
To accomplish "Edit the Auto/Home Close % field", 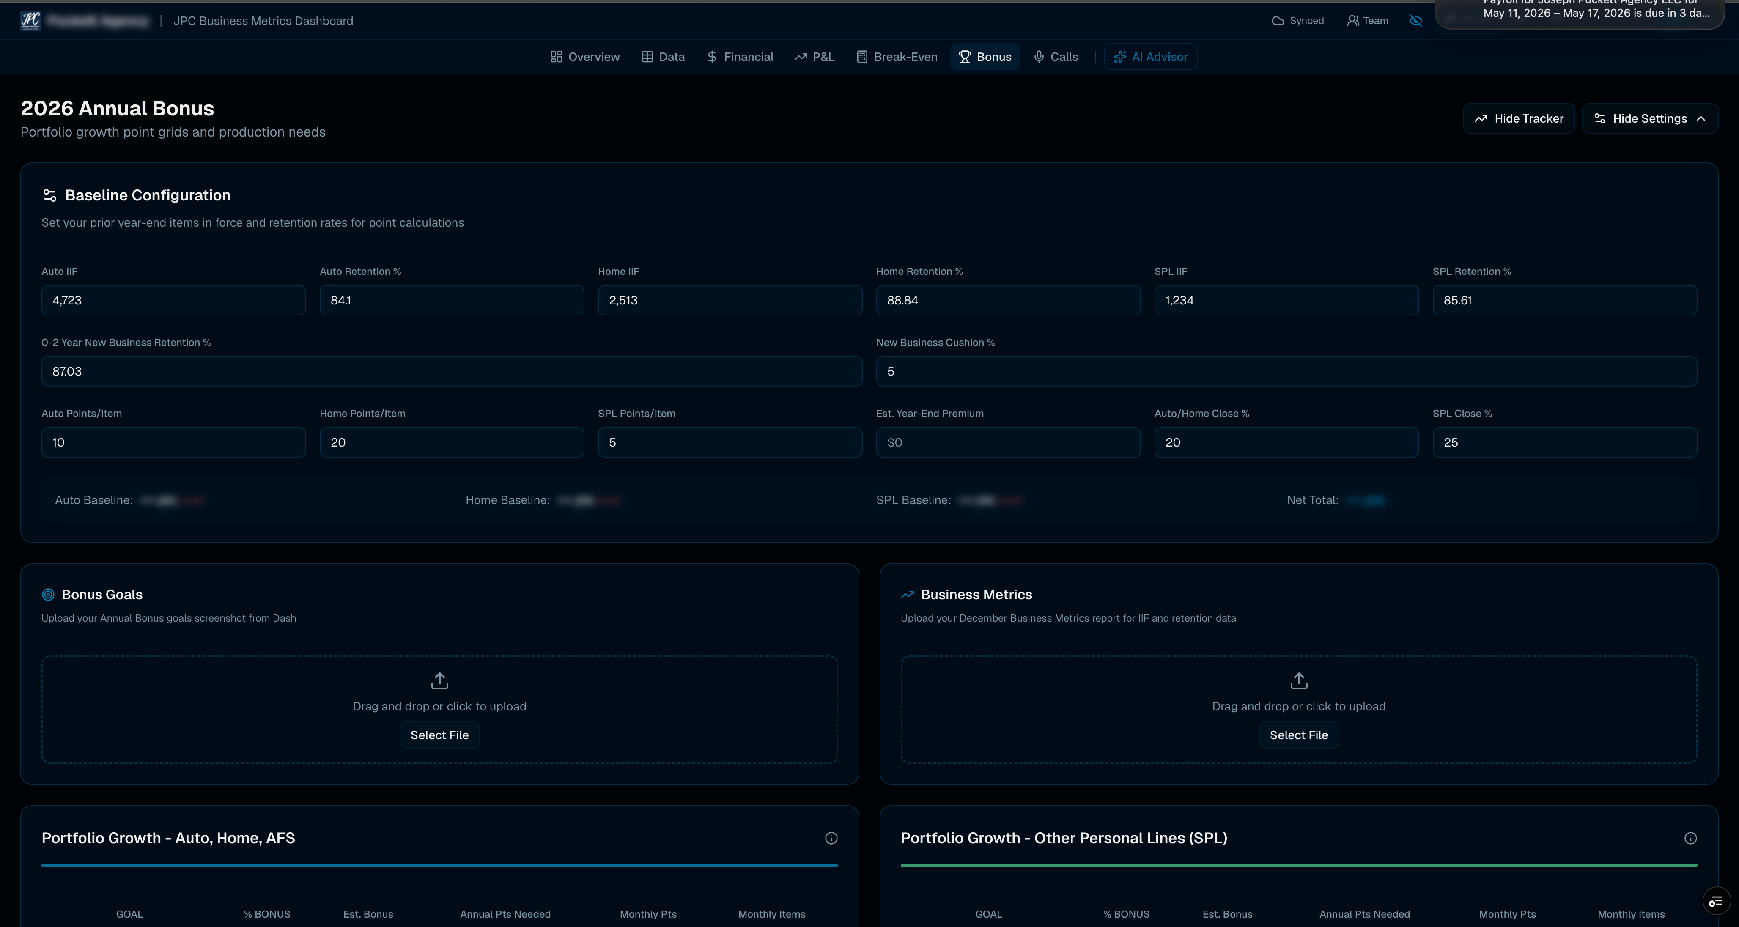I will click(1286, 442).
